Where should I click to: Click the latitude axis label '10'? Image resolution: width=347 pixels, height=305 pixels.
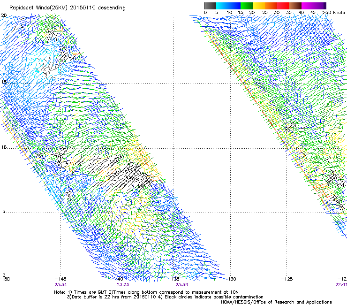tap(4, 147)
